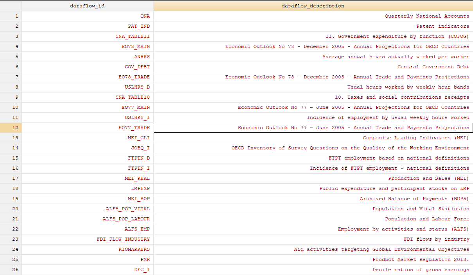This screenshot has height=275, width=473.
Task: Click the Patent indicators description
Action: 313,26
